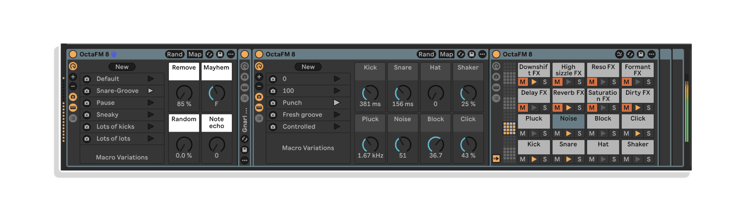Overwrite Lots of lots variation via camera icon
Screen dimensions: 747x214
87,139
